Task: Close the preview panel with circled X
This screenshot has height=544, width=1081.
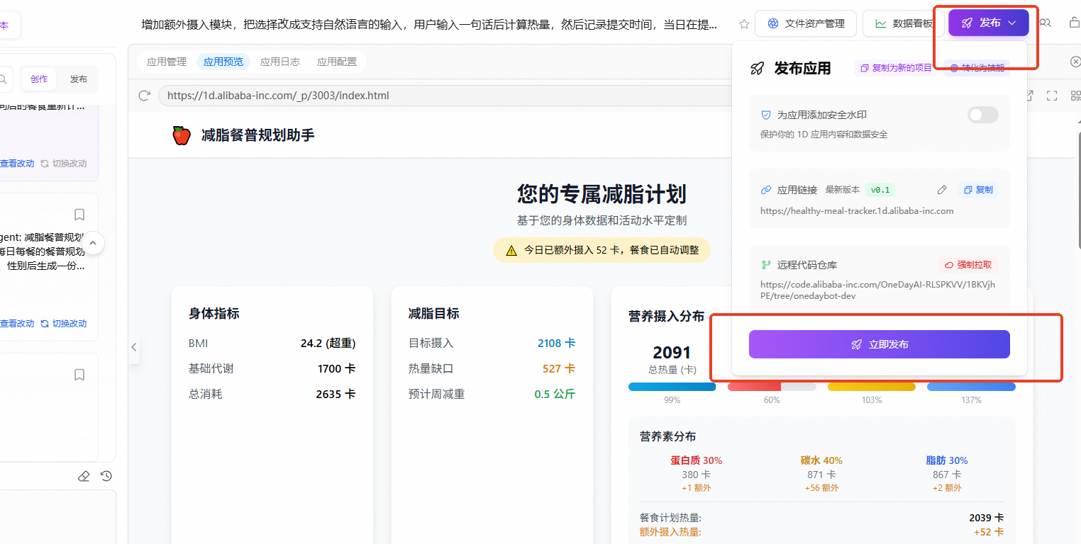Action: 1075,62
